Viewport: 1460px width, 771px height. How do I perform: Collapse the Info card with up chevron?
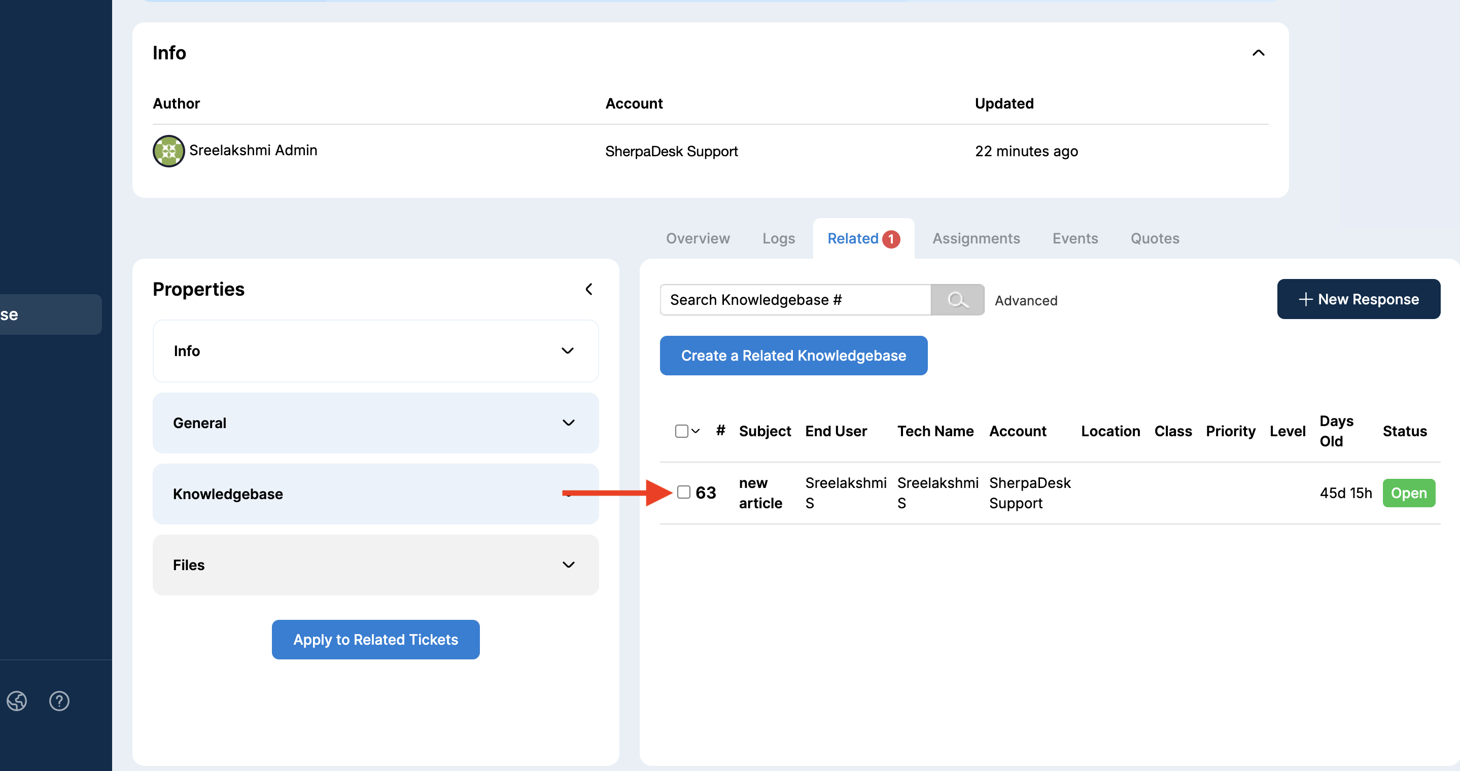[1258, 53]
